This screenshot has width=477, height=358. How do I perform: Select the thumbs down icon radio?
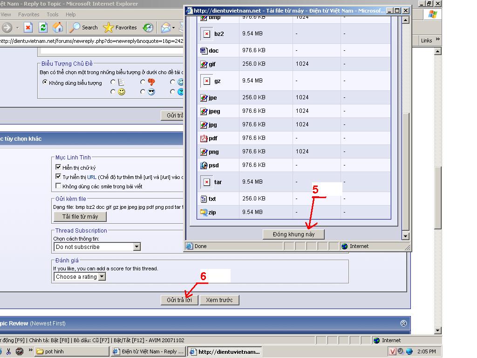tap(143, 82)
